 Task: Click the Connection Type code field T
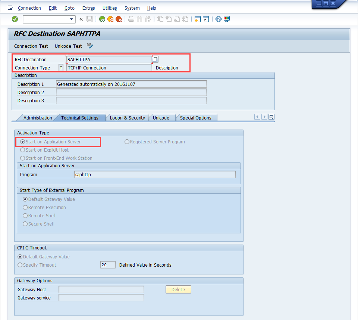point(61,68)
